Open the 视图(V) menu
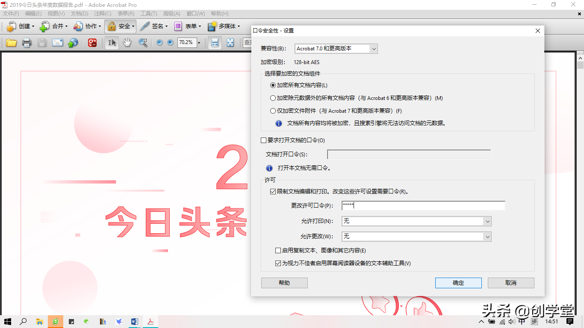This screenshot has width=584, height=328. tap(56, 14)
